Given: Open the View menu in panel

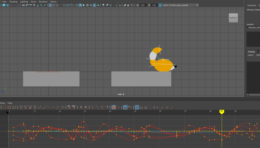Looking at the screenshot, I should coord(4,2).
